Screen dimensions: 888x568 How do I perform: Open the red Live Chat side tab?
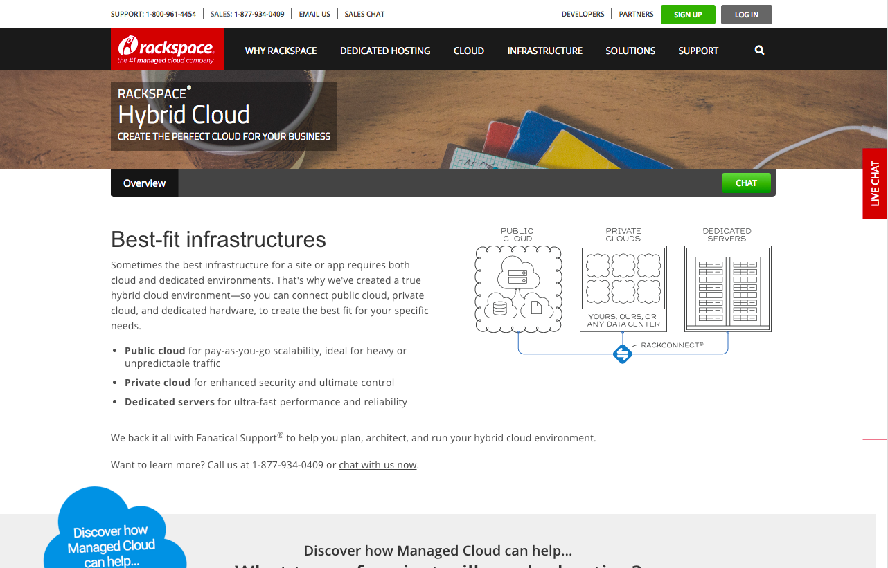click(x=875, y=183)
